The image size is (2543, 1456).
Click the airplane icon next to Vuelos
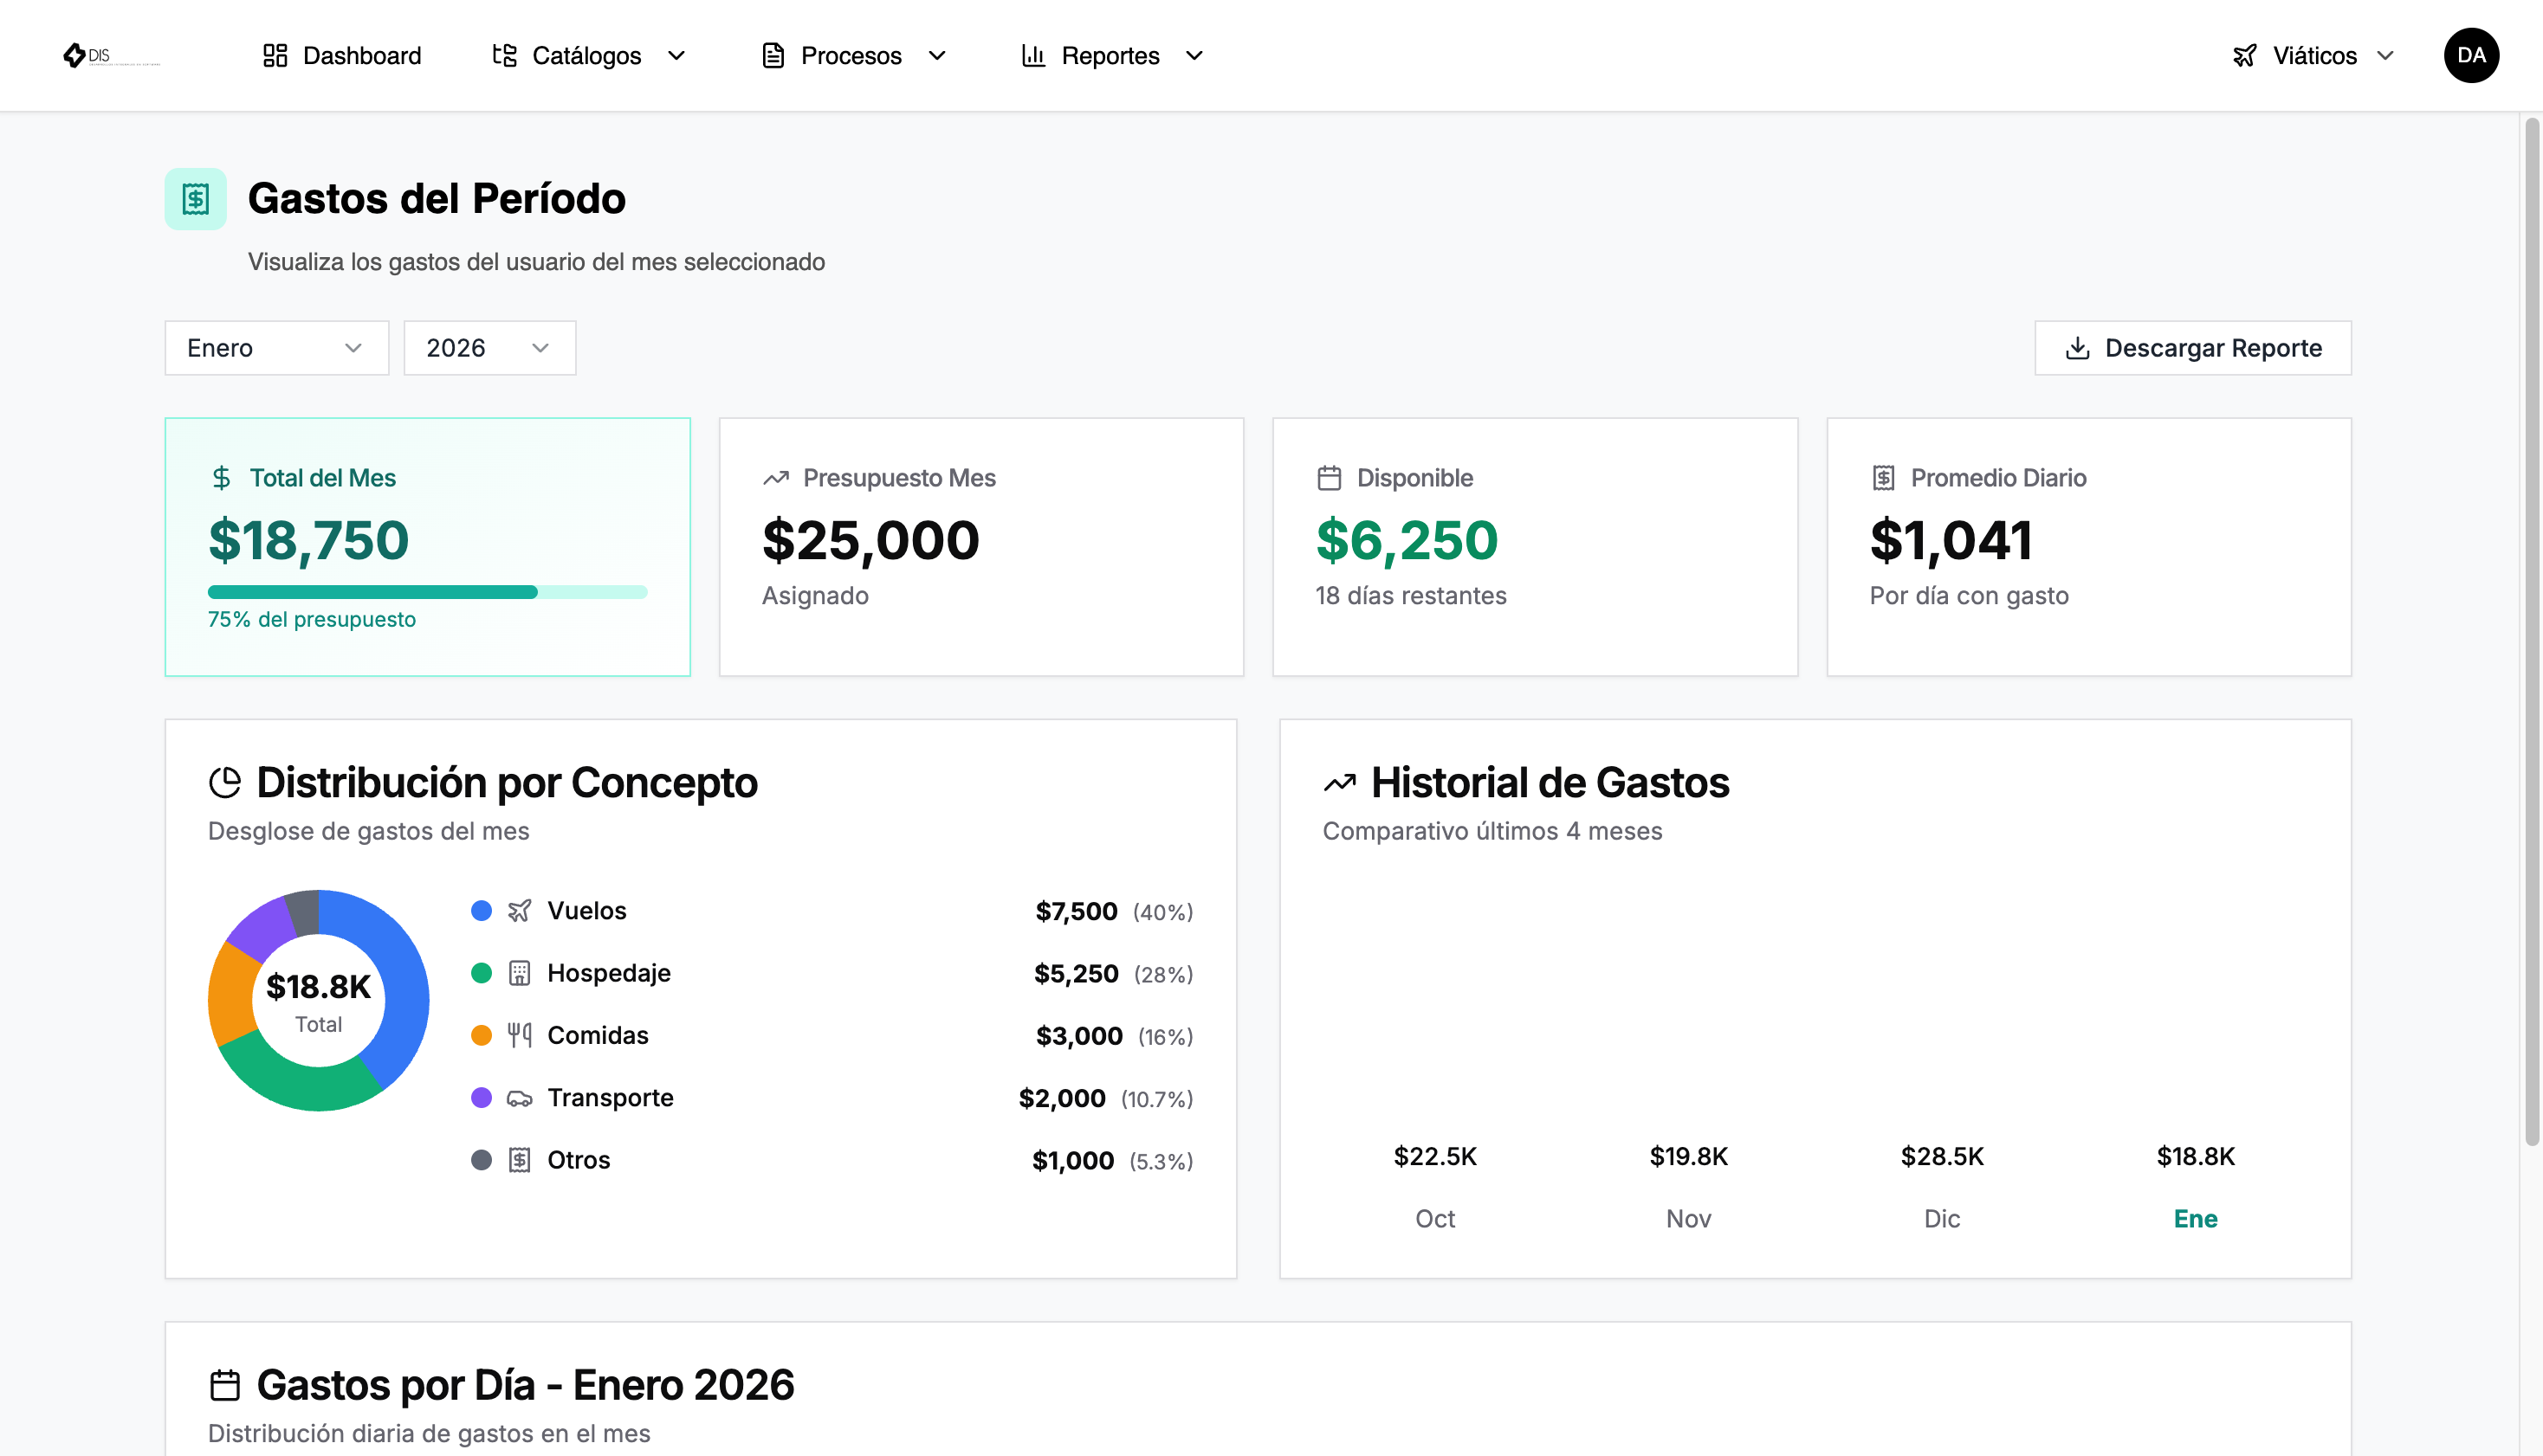pyautogui.click(x=519, y=911)
